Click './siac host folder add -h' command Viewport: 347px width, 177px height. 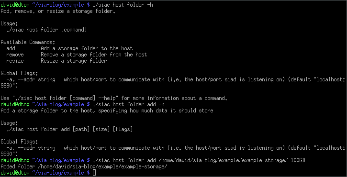(x=129, y=104)
